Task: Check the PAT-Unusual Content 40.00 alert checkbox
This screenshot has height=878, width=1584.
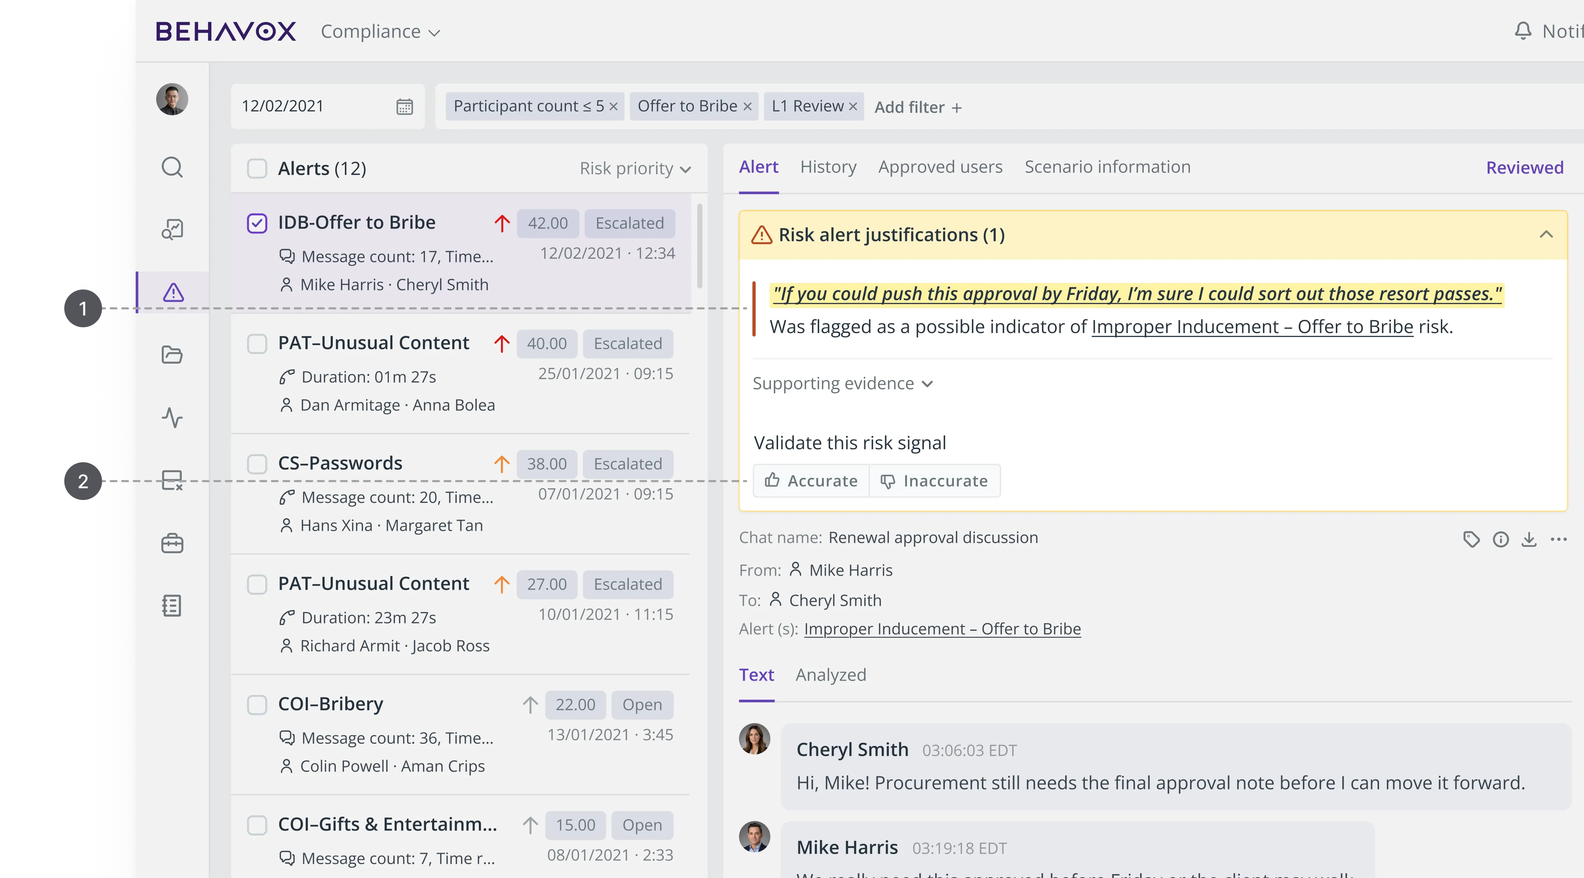Action: 257,343
